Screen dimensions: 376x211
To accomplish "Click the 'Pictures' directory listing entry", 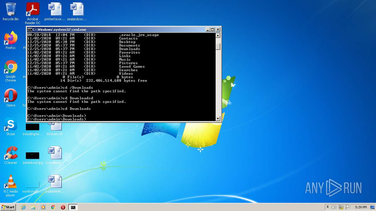I will pos(128,63).
